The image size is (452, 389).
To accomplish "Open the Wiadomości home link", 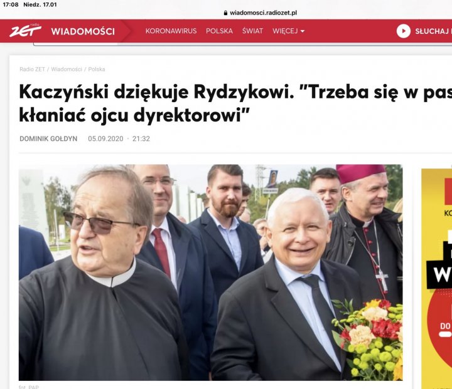I will (x=83, y=31).
